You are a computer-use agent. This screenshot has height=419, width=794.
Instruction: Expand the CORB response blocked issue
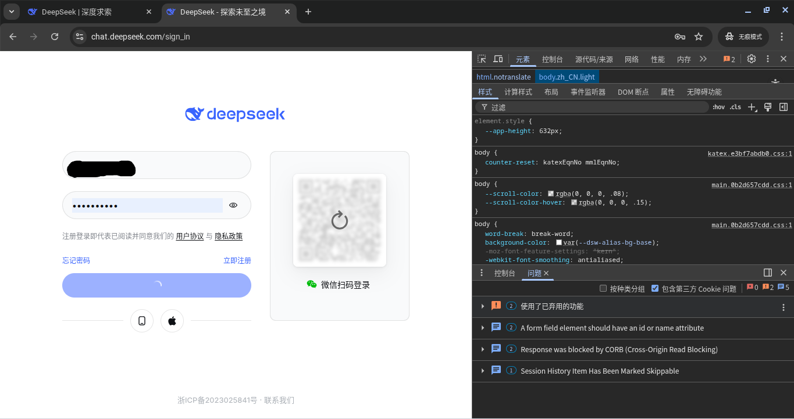(x=483, y=349)
